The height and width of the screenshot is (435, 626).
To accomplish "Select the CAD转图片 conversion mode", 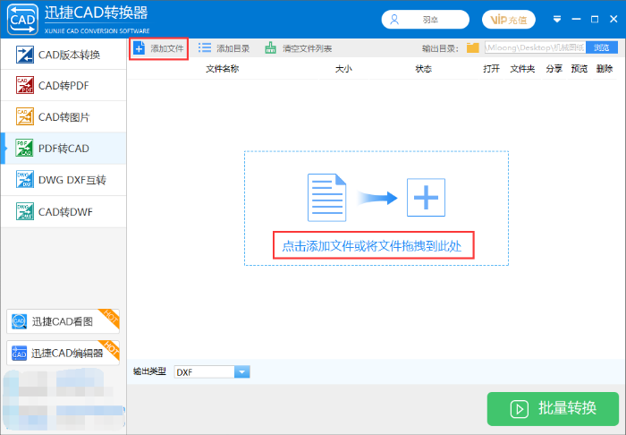I will tap(63, 117).
